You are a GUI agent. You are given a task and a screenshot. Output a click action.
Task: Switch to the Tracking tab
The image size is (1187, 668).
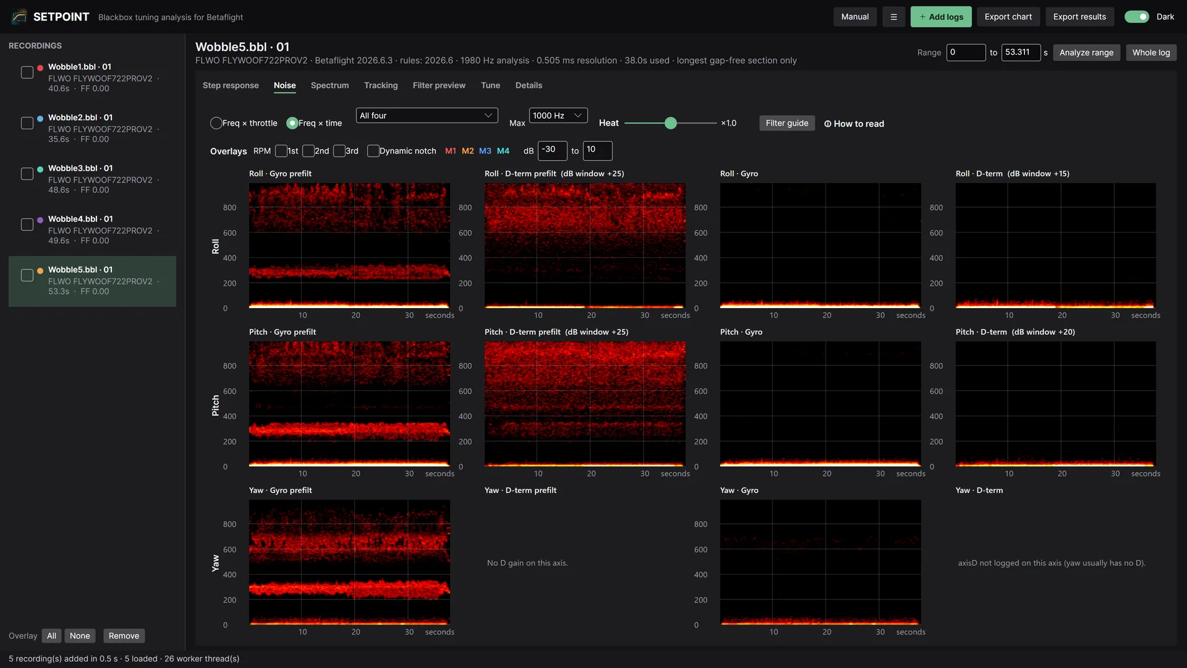pos(381,85)
